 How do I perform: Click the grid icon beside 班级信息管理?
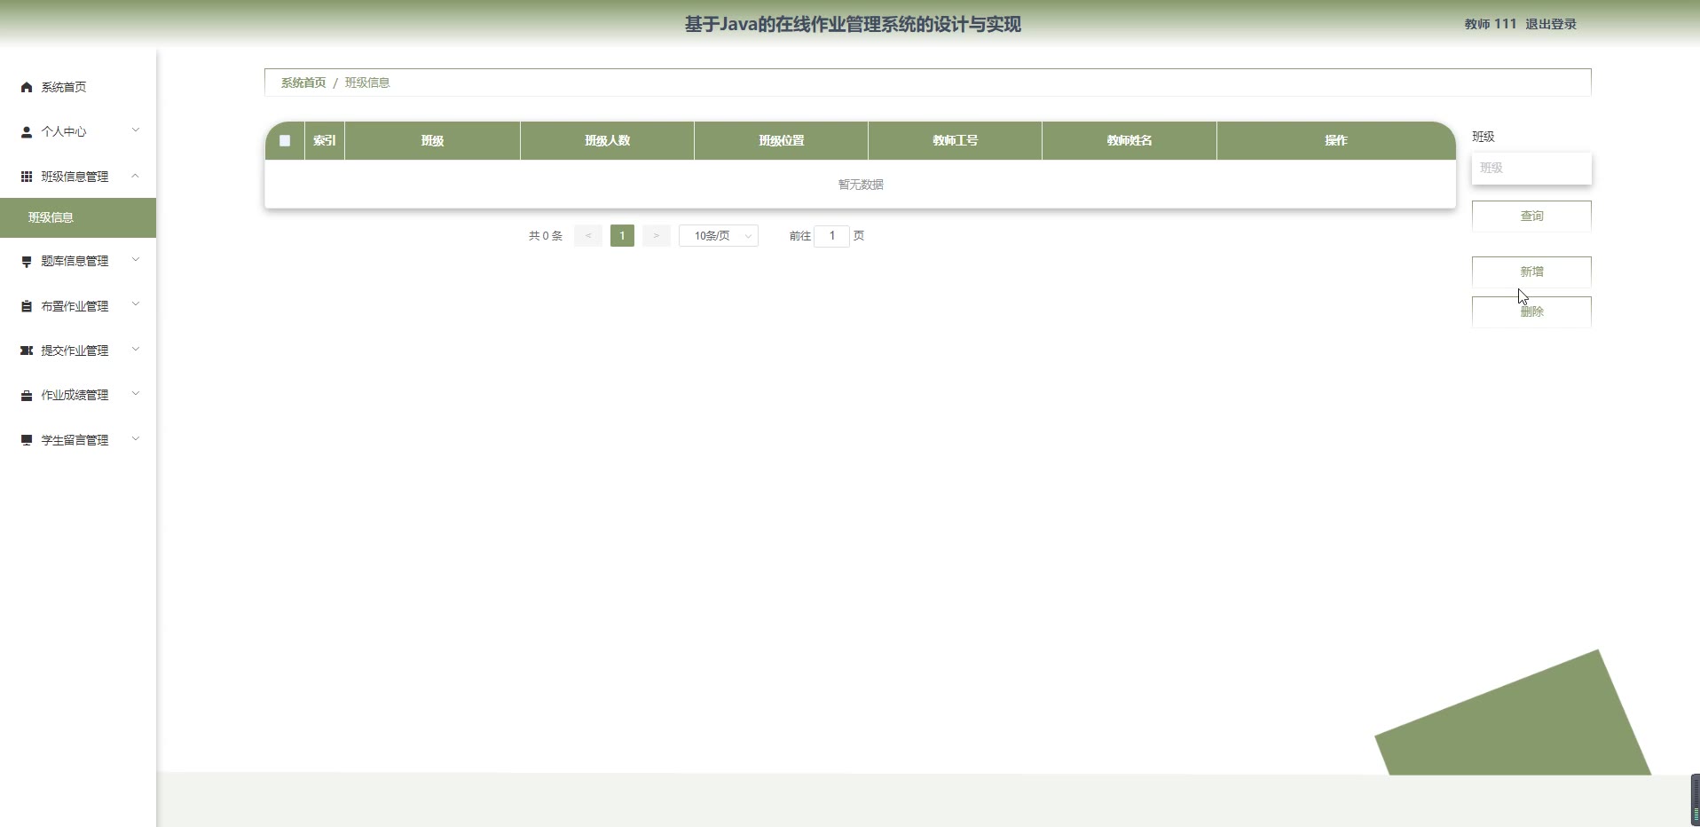tap(27, 177)
